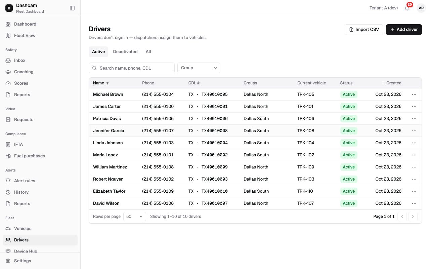Open row actions for Patricia Davis
This screenshot has width=430, height=269.
coord(414,119)
